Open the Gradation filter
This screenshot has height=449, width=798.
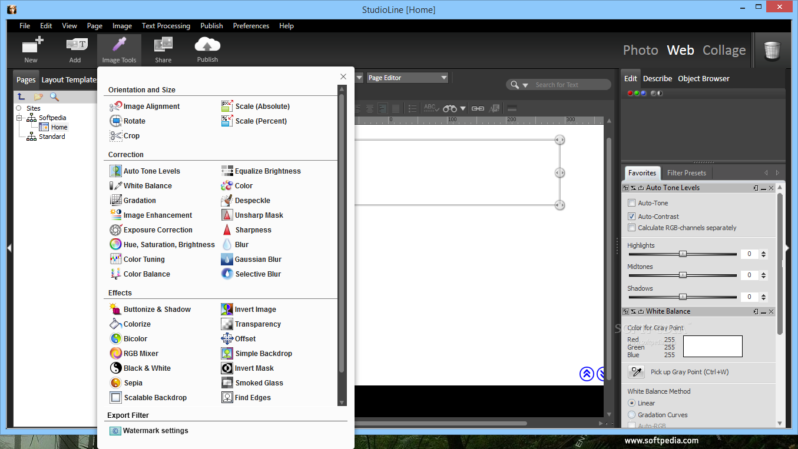coord(133,201)
